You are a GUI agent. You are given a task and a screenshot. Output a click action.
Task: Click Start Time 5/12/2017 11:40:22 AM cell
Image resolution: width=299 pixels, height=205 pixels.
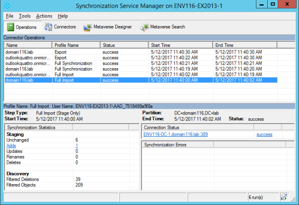[174, 58]
